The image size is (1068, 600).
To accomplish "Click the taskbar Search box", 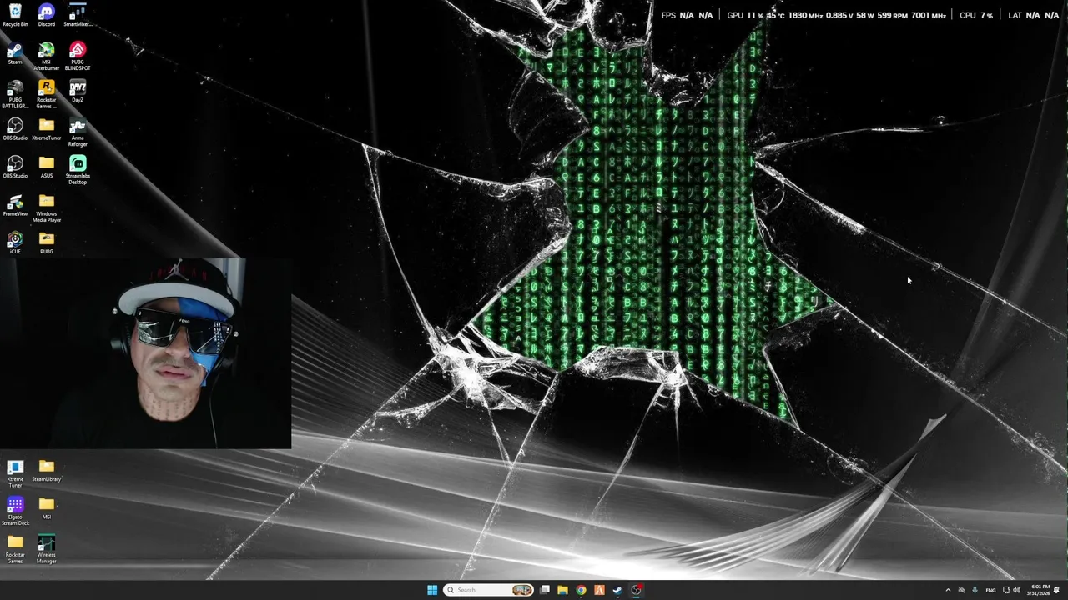I will point(489,590).
